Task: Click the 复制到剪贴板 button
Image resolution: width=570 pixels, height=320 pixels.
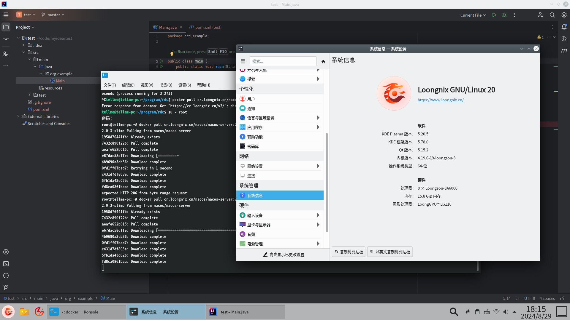Action: [x=349, y=252]
